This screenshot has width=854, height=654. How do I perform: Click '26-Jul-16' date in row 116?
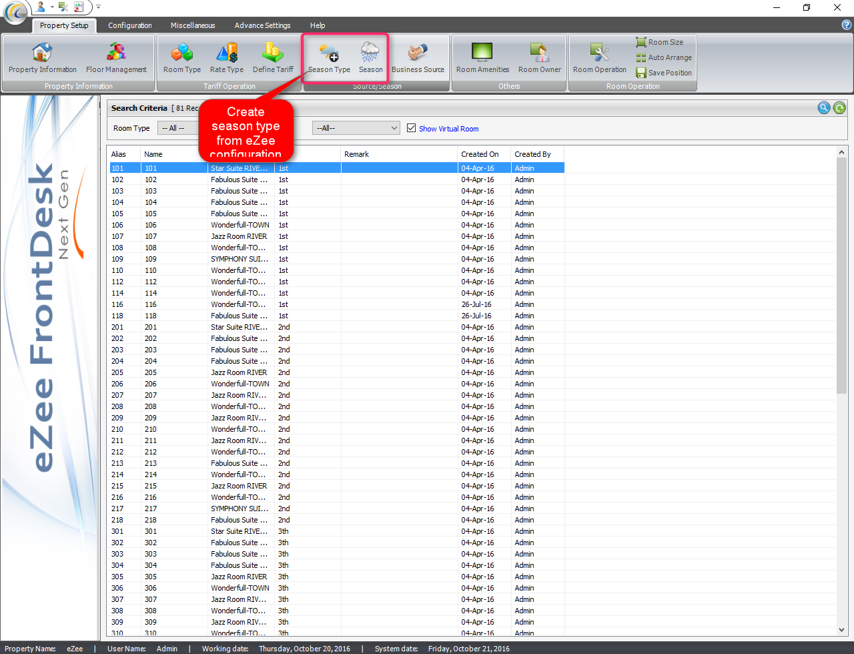coord(476,304)
